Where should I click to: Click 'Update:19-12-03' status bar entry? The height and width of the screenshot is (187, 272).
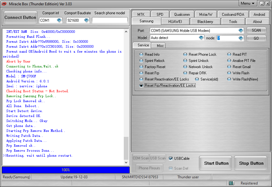[74, 177]
